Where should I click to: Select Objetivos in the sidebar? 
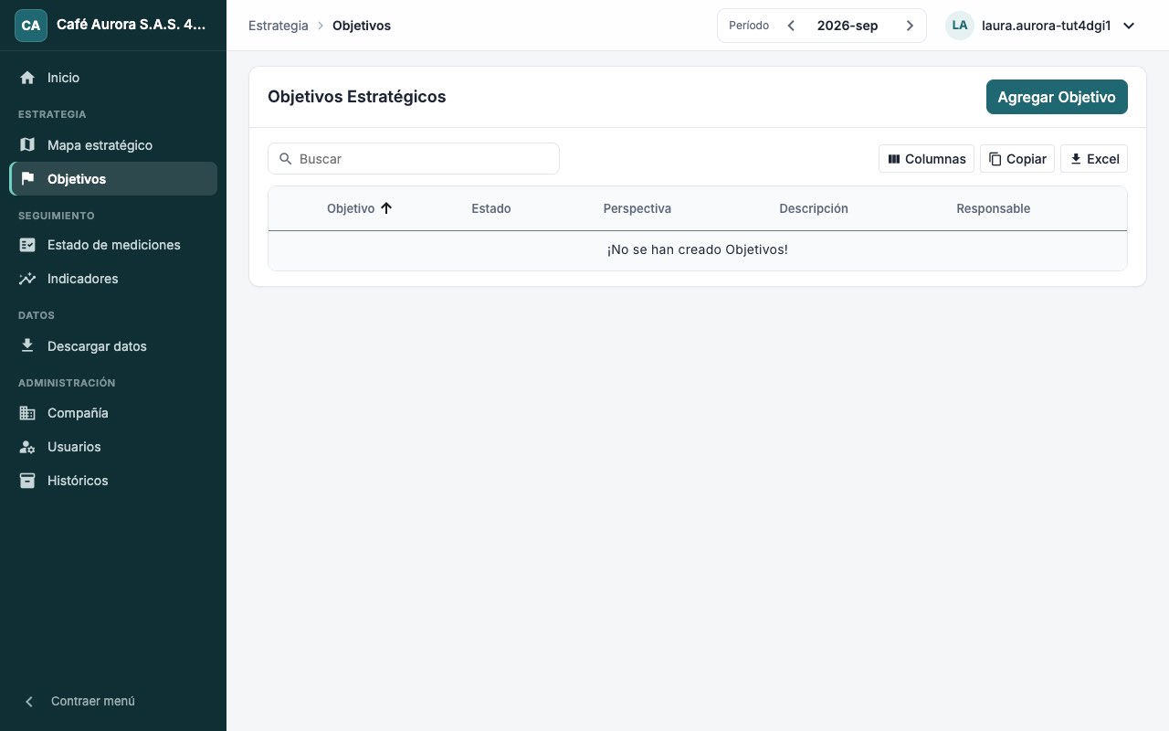[x=113, y=179]
